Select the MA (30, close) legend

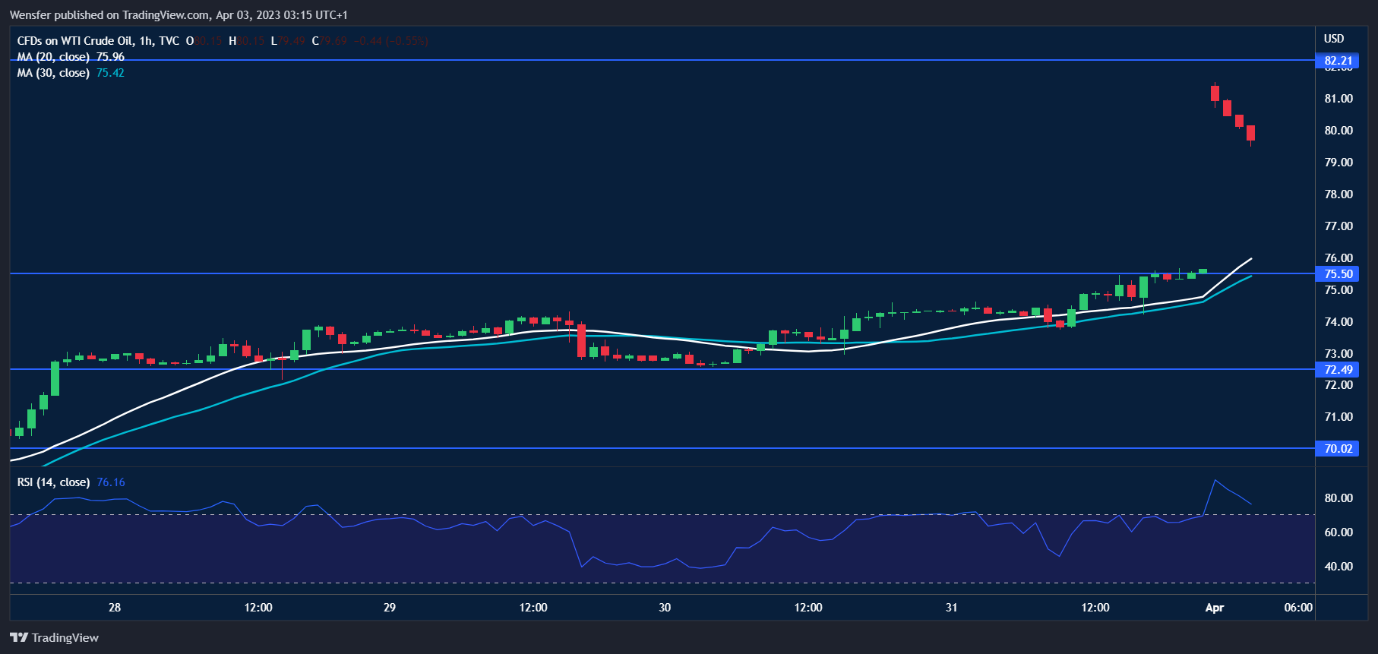(x=53, y=73)
